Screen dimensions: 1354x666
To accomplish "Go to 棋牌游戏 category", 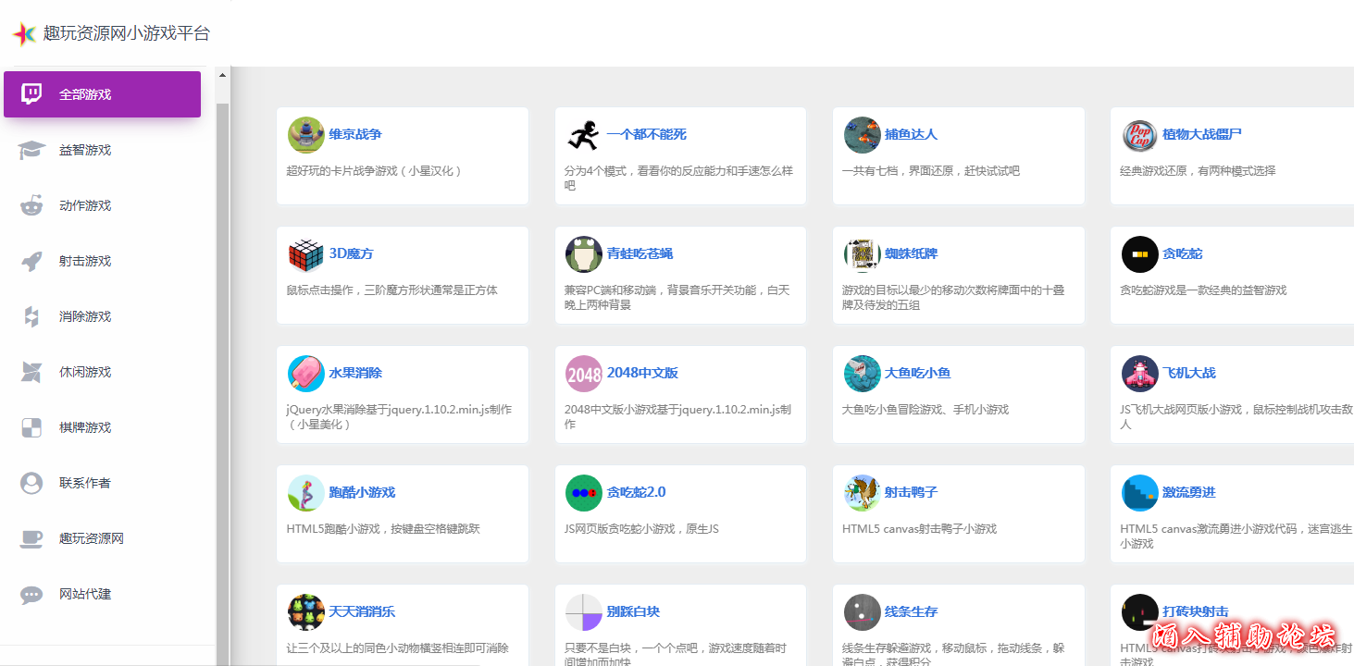I will tap(85, 427).
